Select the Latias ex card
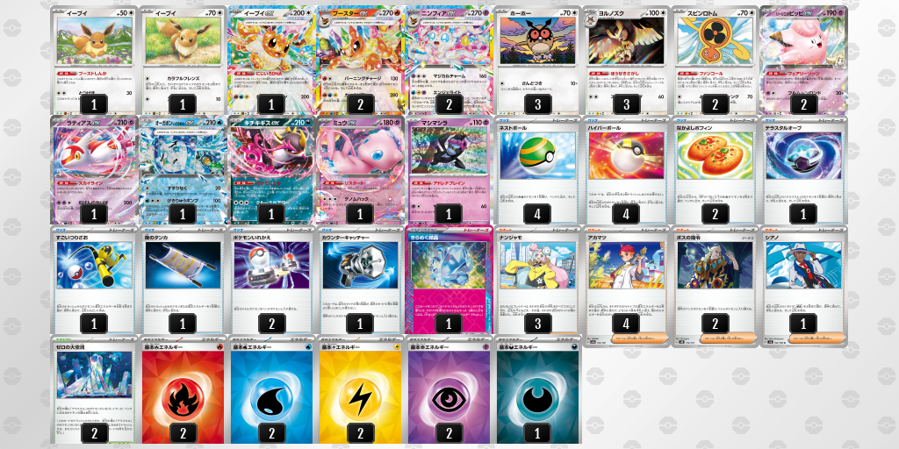Image resolution: width=899 pixels, height=449 pixels. click(94, 170)
